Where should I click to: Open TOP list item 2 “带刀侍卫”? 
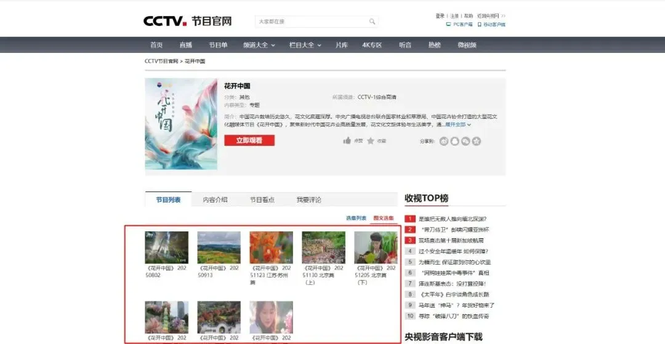click(x=456, y=230)
